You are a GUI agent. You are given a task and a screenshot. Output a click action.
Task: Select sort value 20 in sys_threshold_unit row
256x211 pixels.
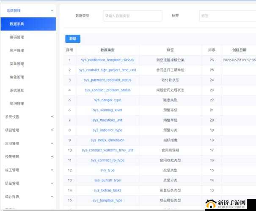point(212,120)
